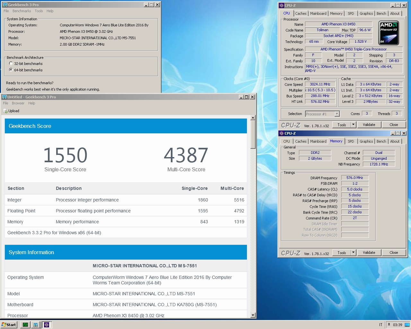
Task: Switch to About tab in lower CPU-Z
Action: tap(395, 141)
